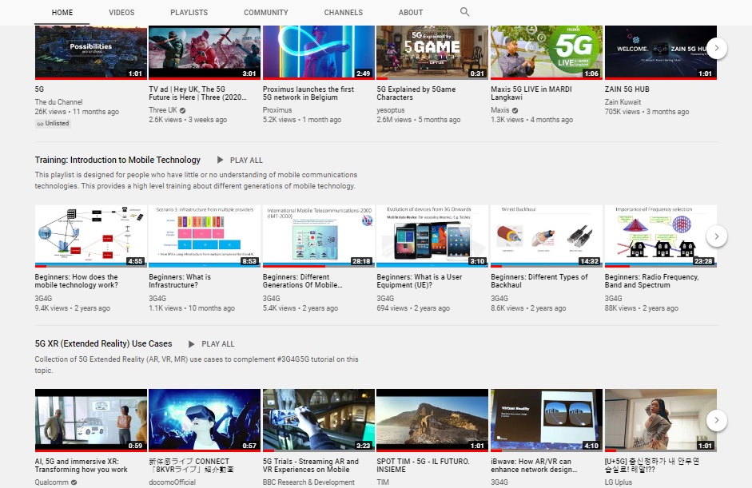Viewport: 752px width, 488px height.
Task: Open Different Types of Backhaul thumbnail
Action: [x=547, y=236]
